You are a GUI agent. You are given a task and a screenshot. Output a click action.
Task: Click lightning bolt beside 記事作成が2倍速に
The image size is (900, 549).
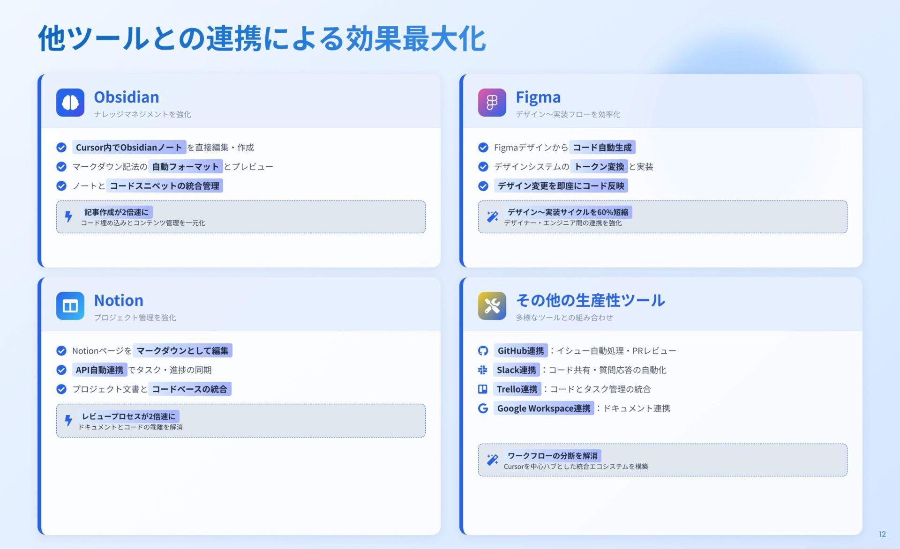pyautogui.click(x=68, y=216)
